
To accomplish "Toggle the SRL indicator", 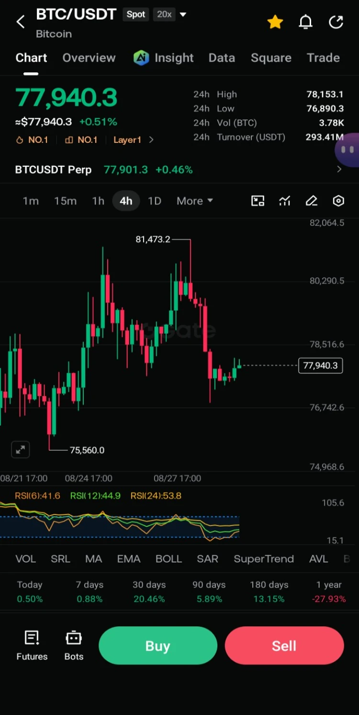I will click(60, 559).
